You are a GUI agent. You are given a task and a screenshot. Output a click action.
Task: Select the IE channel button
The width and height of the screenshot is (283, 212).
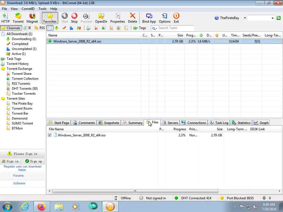click(x=27, y=28)
